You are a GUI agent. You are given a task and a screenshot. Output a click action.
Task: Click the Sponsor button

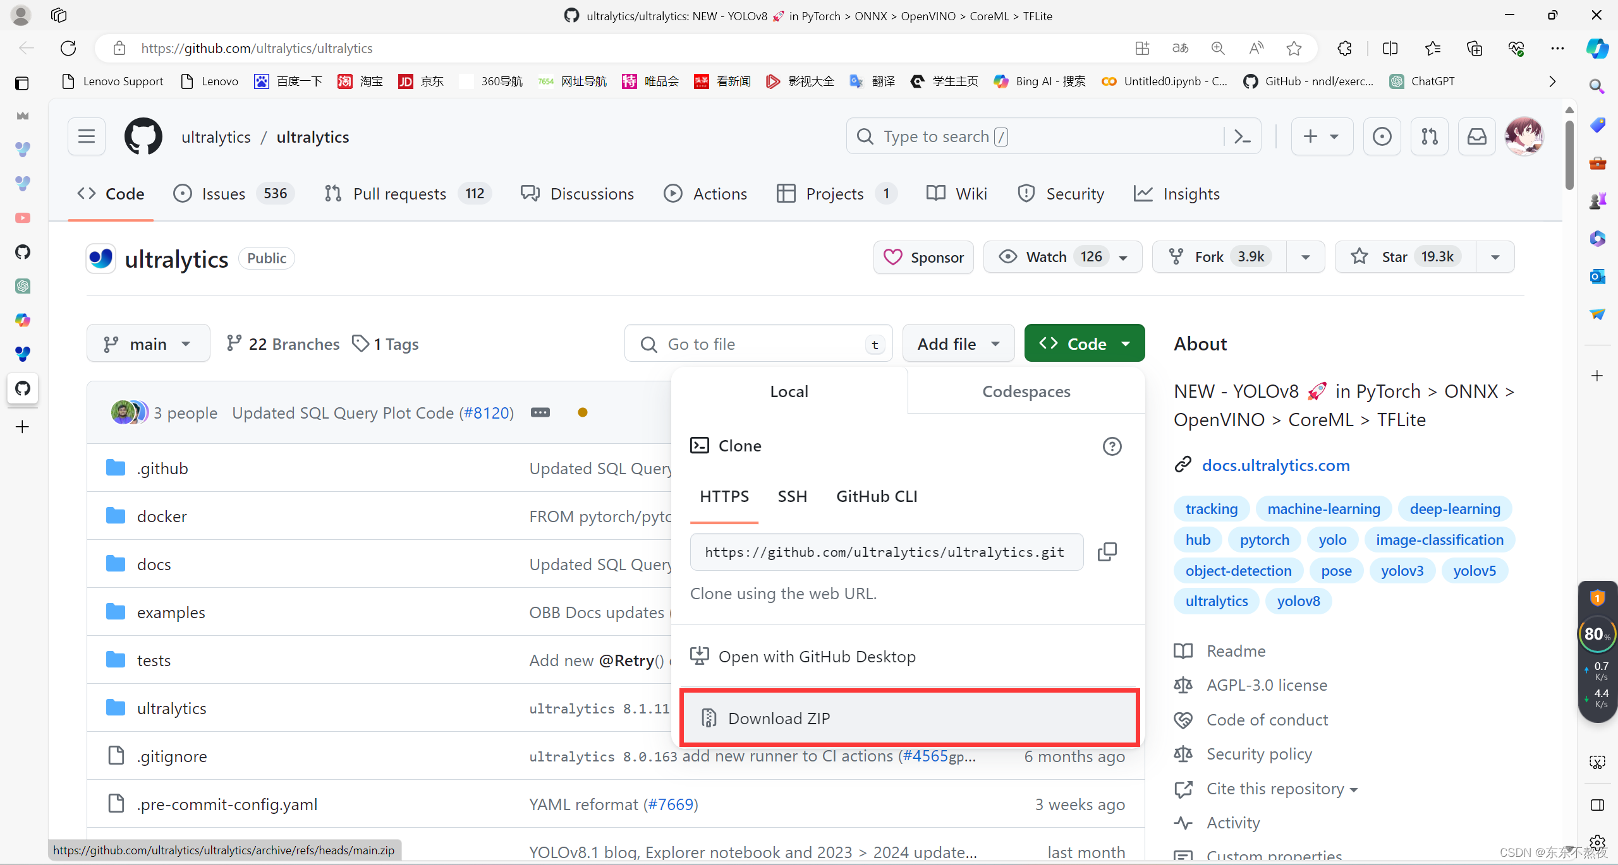pos(923,257)
